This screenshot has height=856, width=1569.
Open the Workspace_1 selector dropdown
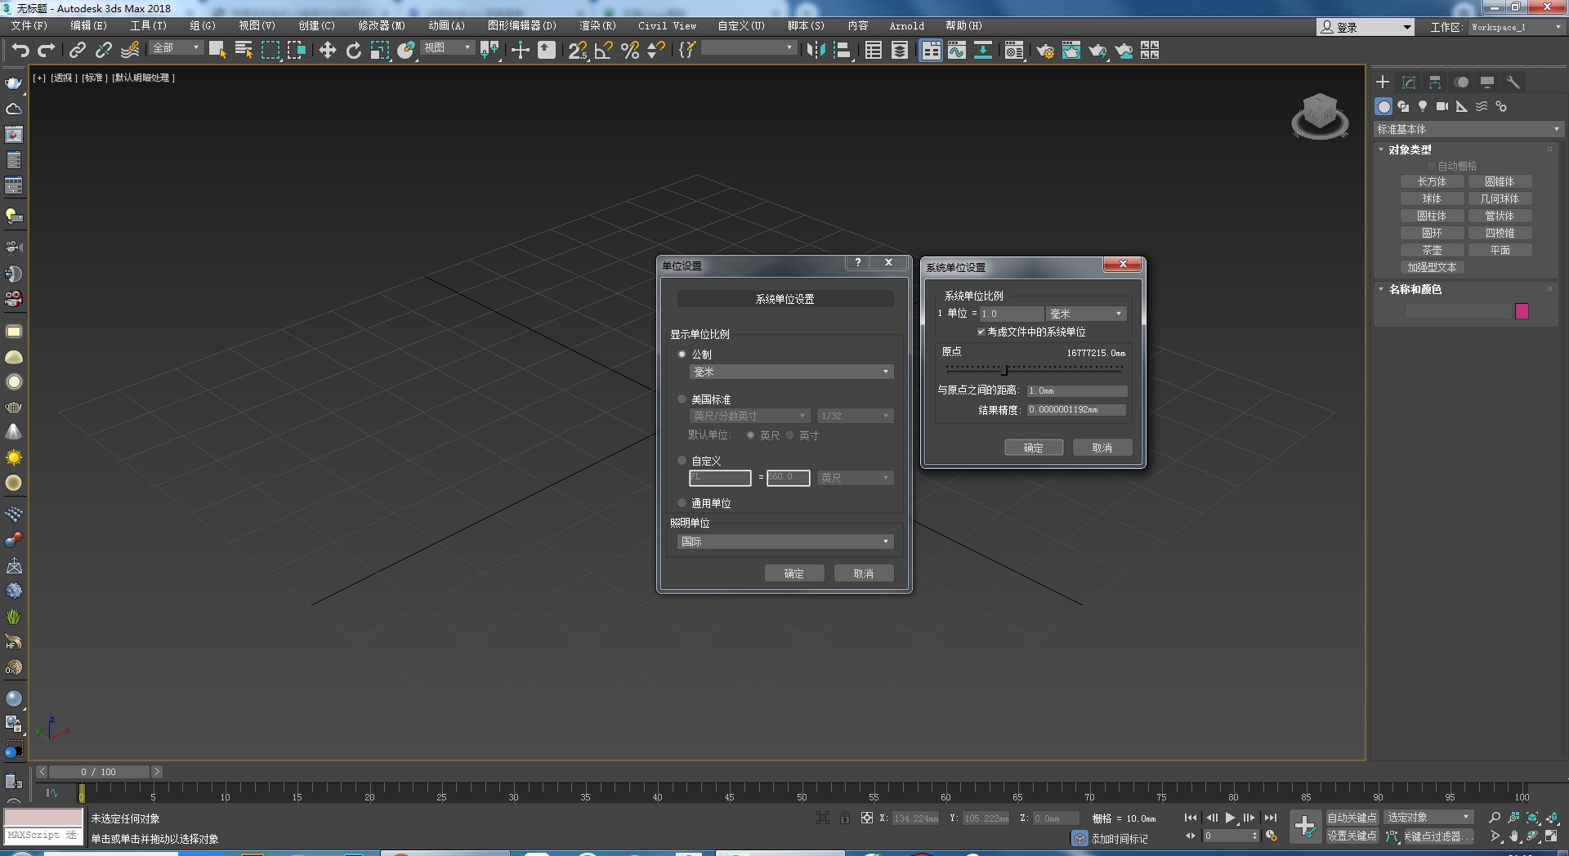1516,27
